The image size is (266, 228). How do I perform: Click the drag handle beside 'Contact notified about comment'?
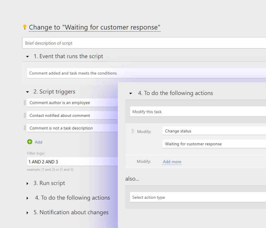[x=25, y=115]
